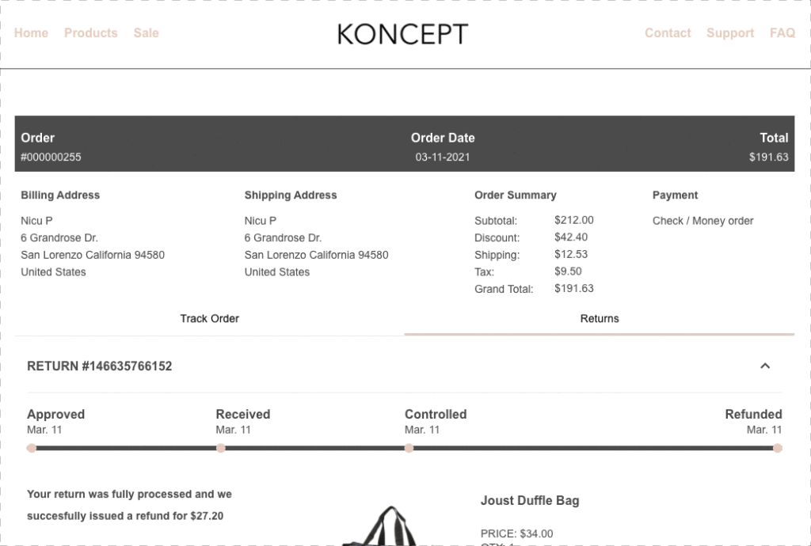This screenshot has width=811, height=546.
Task: Switch to Track Order tab
Action: (x=209, y=318)
